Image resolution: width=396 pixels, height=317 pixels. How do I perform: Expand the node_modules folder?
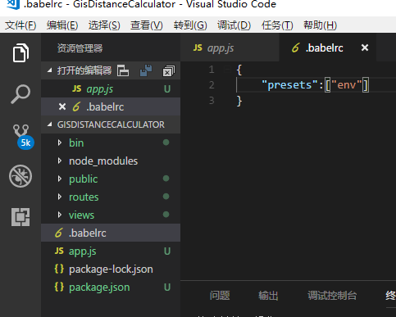tap(60, 161)
